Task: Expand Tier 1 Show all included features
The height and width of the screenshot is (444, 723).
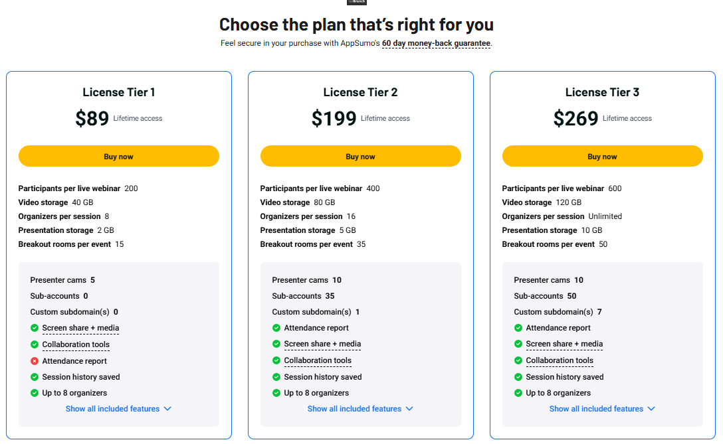Action: tap(118, 409)
